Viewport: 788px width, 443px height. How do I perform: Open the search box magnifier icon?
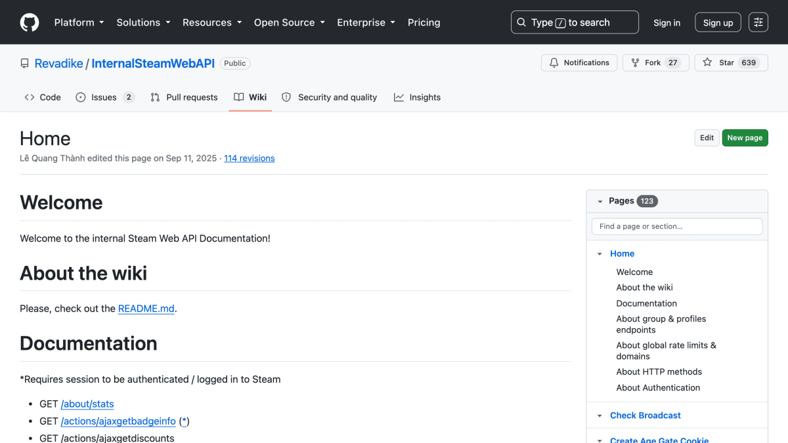[x=521, y=22]
